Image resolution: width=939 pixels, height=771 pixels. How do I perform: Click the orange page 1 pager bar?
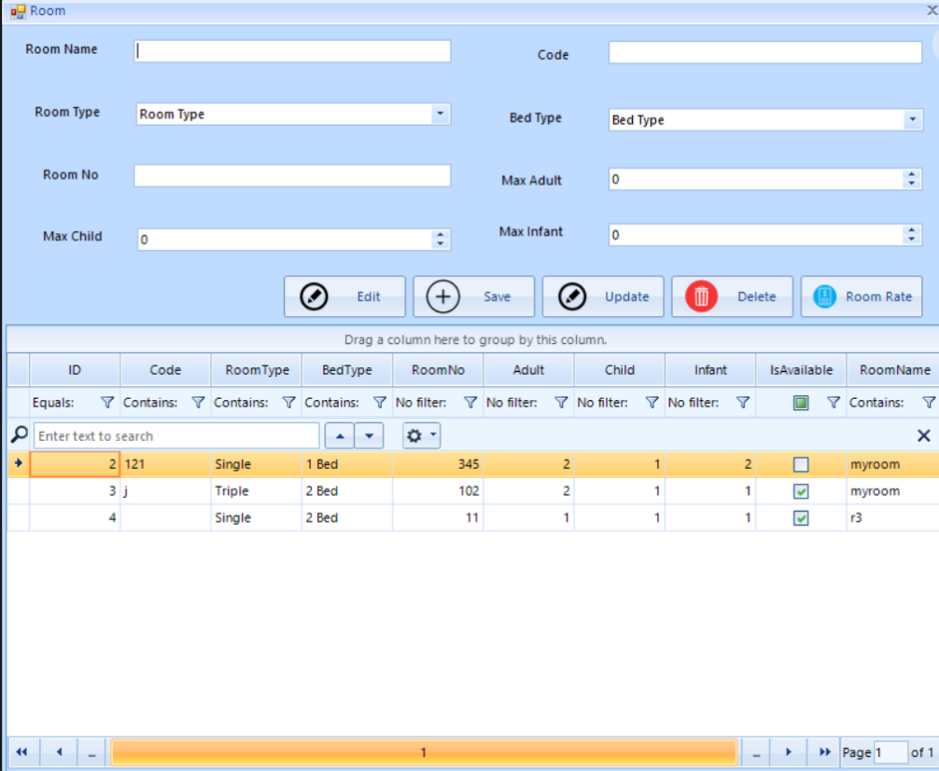[423, 752]
